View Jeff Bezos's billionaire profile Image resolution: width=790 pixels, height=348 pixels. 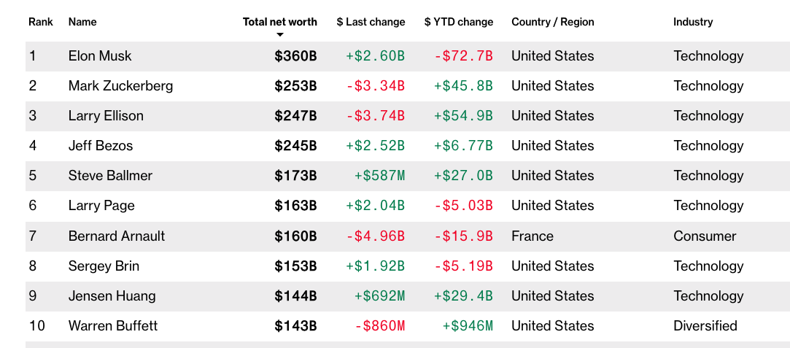pos(101,146)
